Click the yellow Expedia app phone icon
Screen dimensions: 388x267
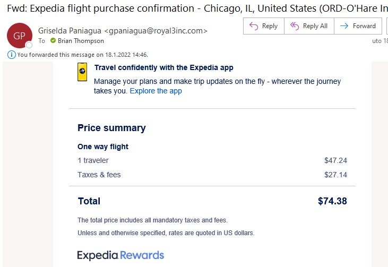(x=82, y=72)
